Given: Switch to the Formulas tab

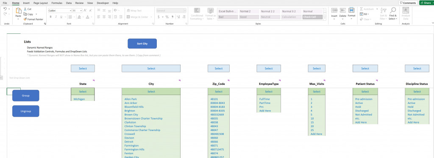Looking at the screenshot, I should 57,3.
